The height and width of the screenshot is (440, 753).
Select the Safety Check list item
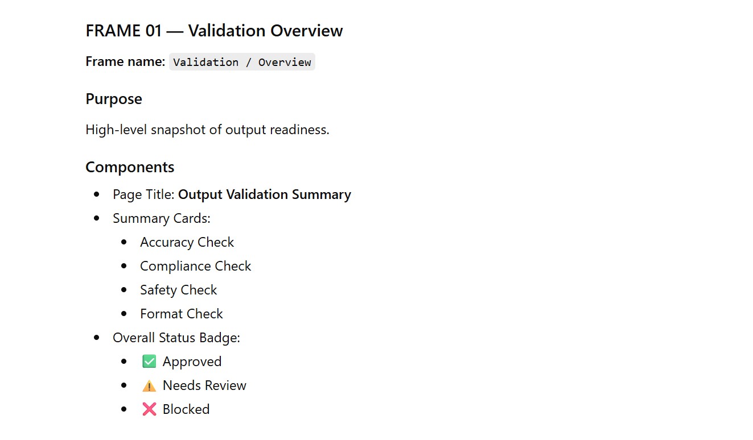(178, 290)
